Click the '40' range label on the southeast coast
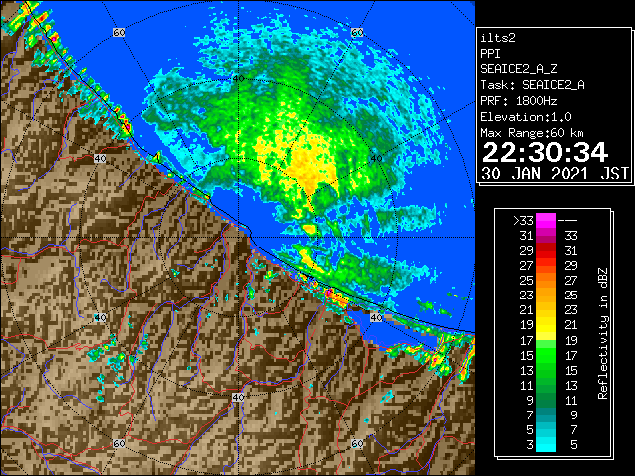The image size is (635, 476). click(x=376, y=317)
